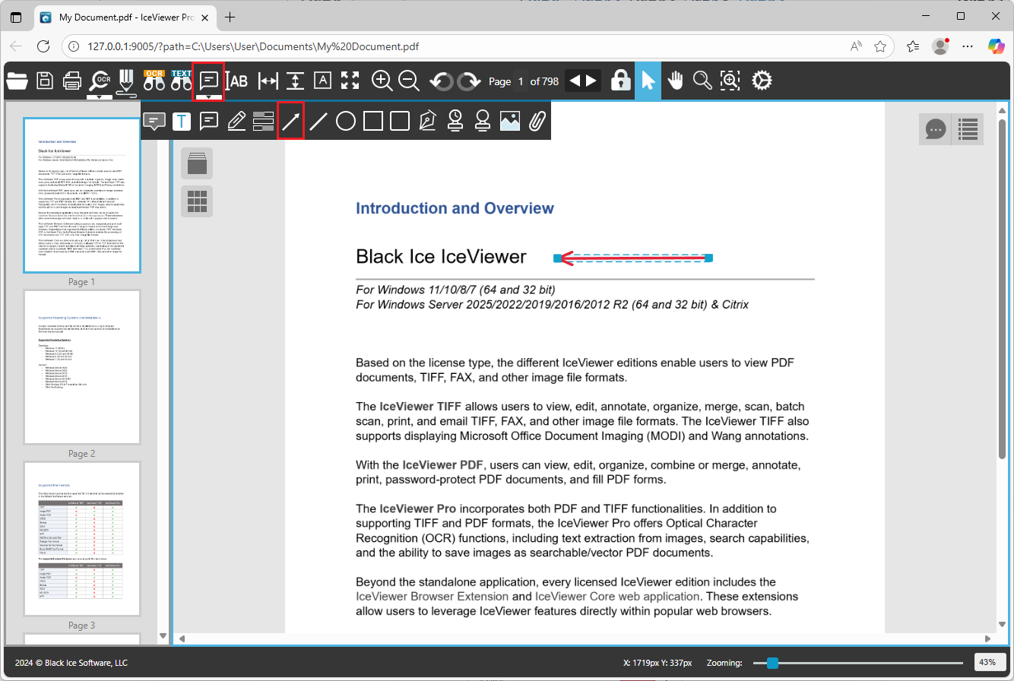This screenshot has width=1014, height=681.
Task: Select the pointer cursor mode
Action: 648,81
